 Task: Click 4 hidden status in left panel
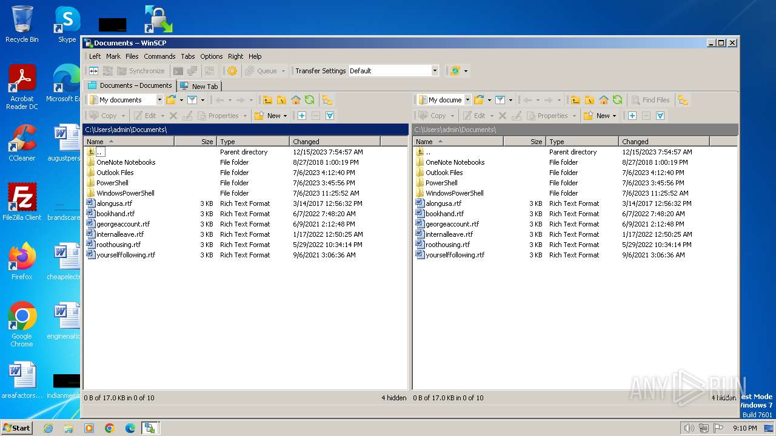pyautogui.click(x=394, y=398)
